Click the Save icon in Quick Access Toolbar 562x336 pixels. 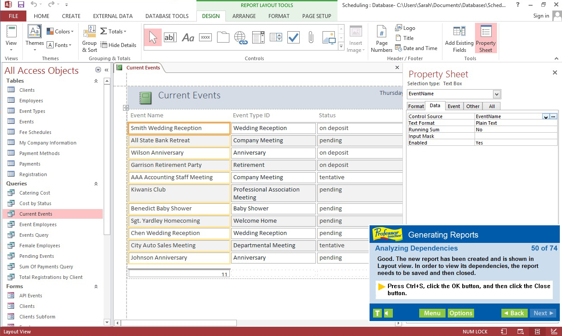tap(21, 5)
